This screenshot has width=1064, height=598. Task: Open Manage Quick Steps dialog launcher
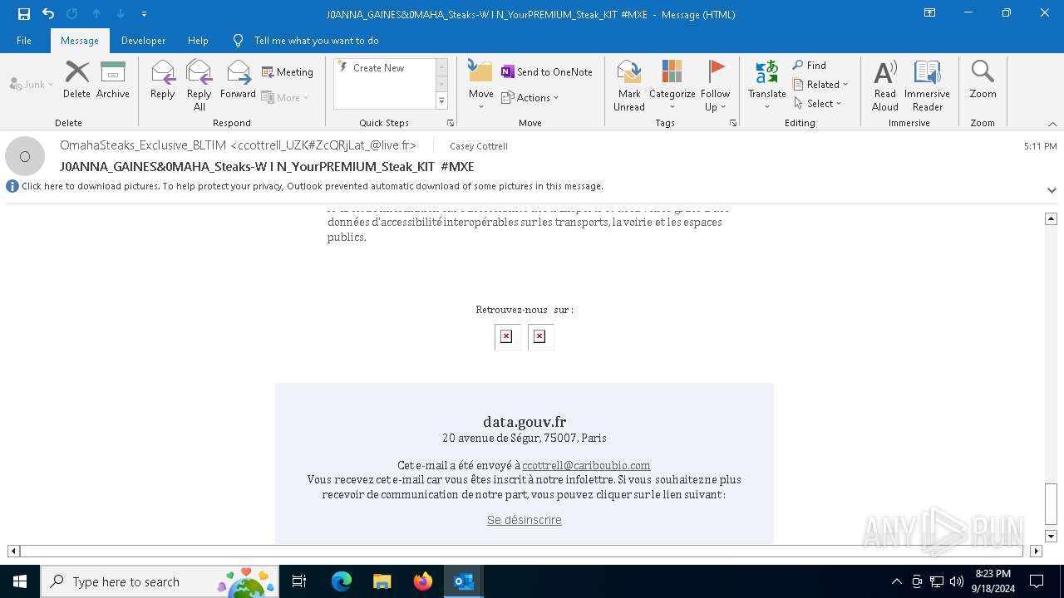451,123
